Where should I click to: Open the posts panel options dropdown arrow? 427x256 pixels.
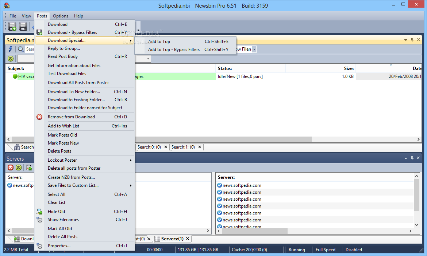(406, 40)
